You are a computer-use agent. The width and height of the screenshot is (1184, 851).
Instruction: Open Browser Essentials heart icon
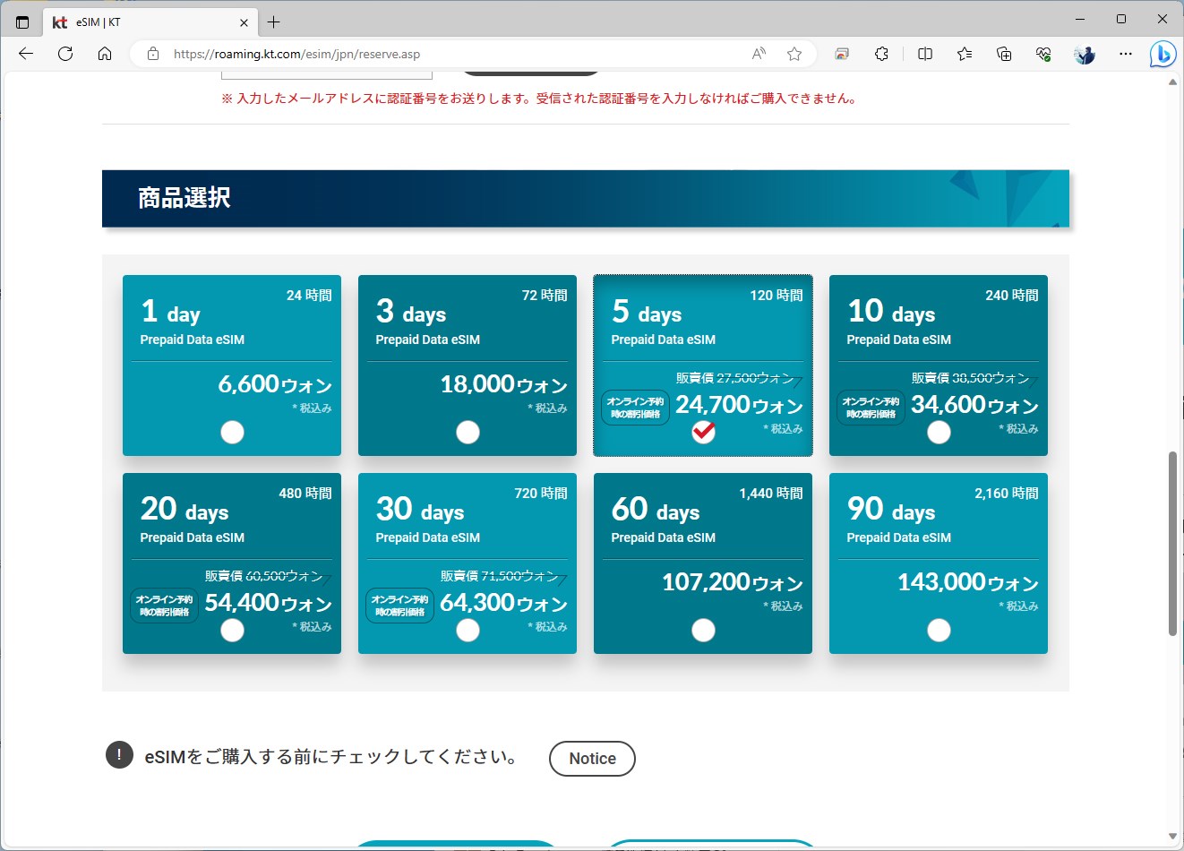(x=1042, y=54)
